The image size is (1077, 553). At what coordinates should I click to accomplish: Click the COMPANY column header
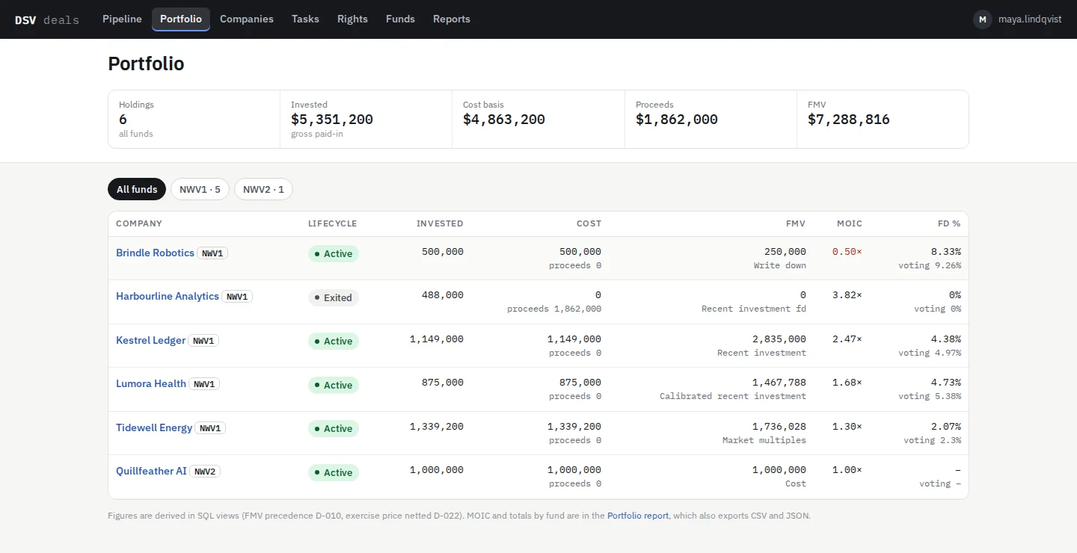click(x=139, y=223)
